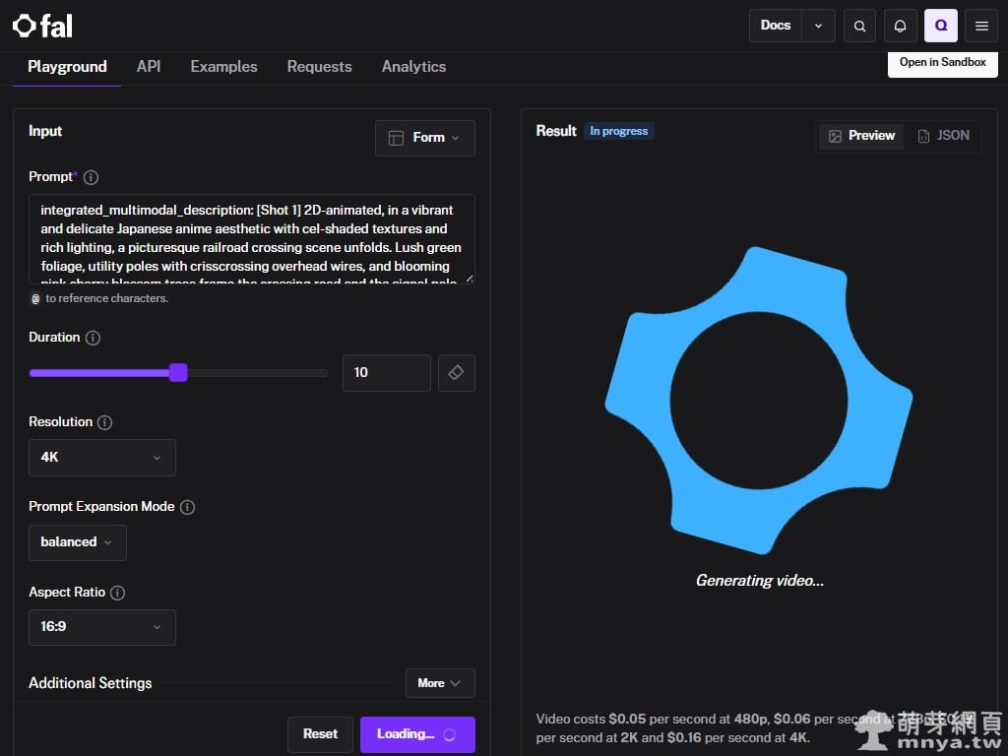This screenshot has height=756, width=1008.
Task: Click the Loading submit button
Action: [417, 734]
